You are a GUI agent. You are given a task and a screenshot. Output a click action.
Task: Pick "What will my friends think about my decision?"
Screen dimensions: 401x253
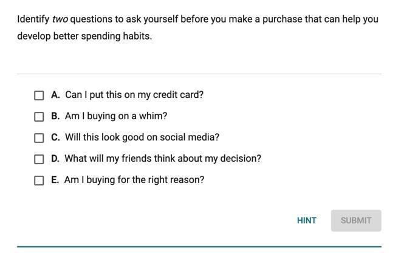(163, 159)
